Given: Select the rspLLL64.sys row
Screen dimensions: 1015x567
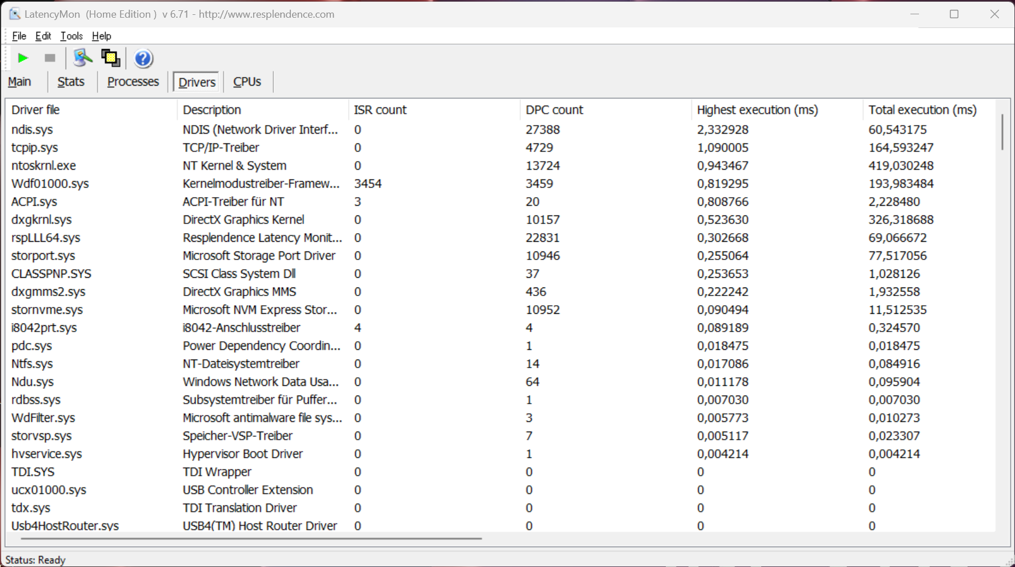Looking at the screenshot, I should 501,238.
